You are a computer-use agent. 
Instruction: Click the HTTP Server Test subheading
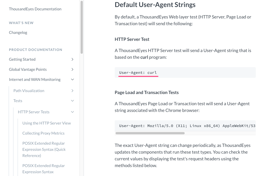click(132, 39)
